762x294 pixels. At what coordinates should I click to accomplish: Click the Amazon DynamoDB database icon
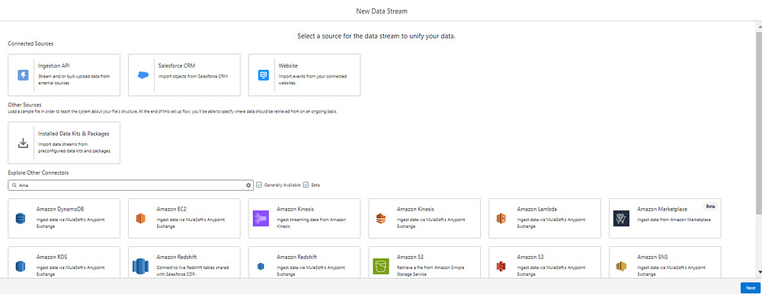point(20,219)
